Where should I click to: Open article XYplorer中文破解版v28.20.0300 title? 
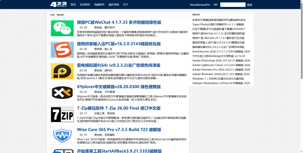pyautogui.click(x=119, y=87)
